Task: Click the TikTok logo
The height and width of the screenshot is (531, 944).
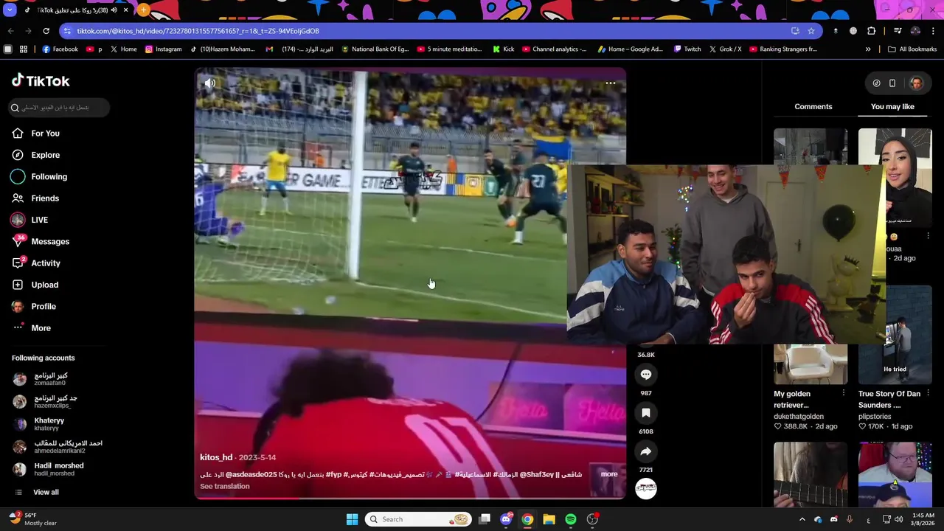Action: point(41,81)
